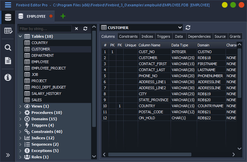The width and height of the screenshot is (247, 162).
Task: Expand the Domains (15) node
Action: (20, 119)
